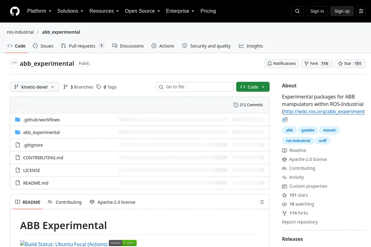Screen dimensions: 371x247
Task: Open the Activity sidebar link
Action: click(293, 177)
